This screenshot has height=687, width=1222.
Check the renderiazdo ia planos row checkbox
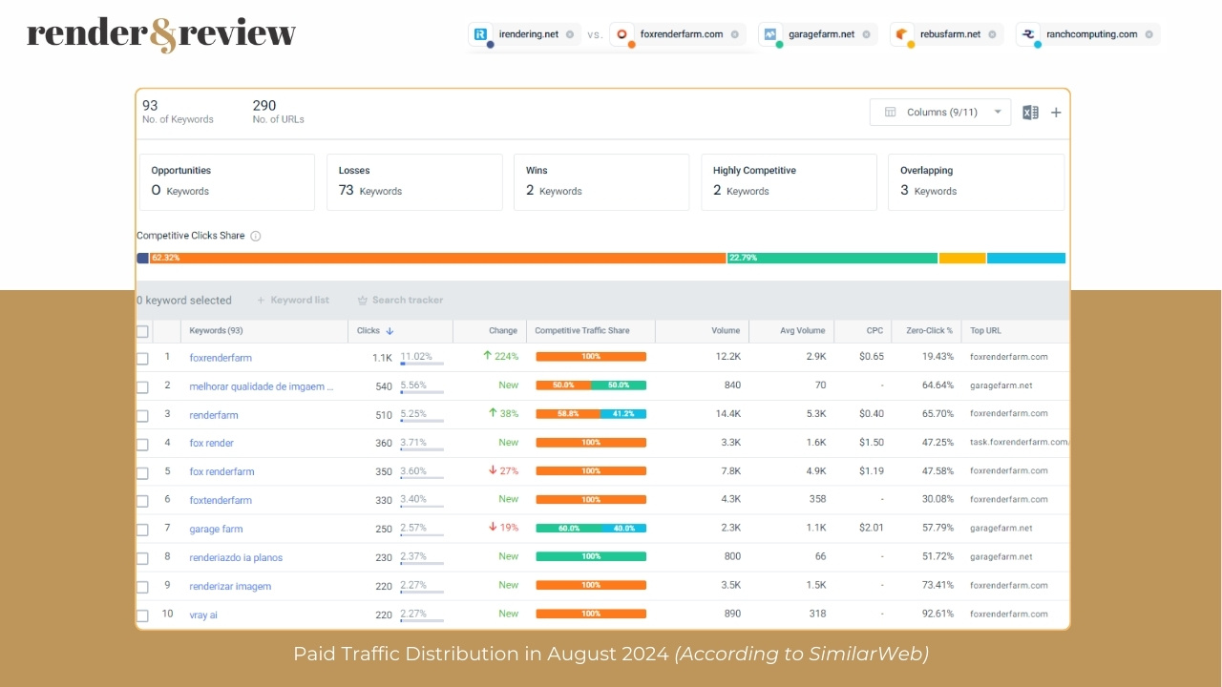click(x=142, y=558)
